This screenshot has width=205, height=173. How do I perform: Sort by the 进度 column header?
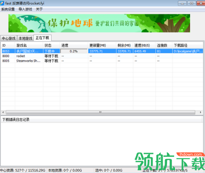pos(74,45)
